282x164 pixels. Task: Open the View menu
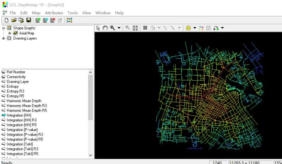(x=87, y=13)
